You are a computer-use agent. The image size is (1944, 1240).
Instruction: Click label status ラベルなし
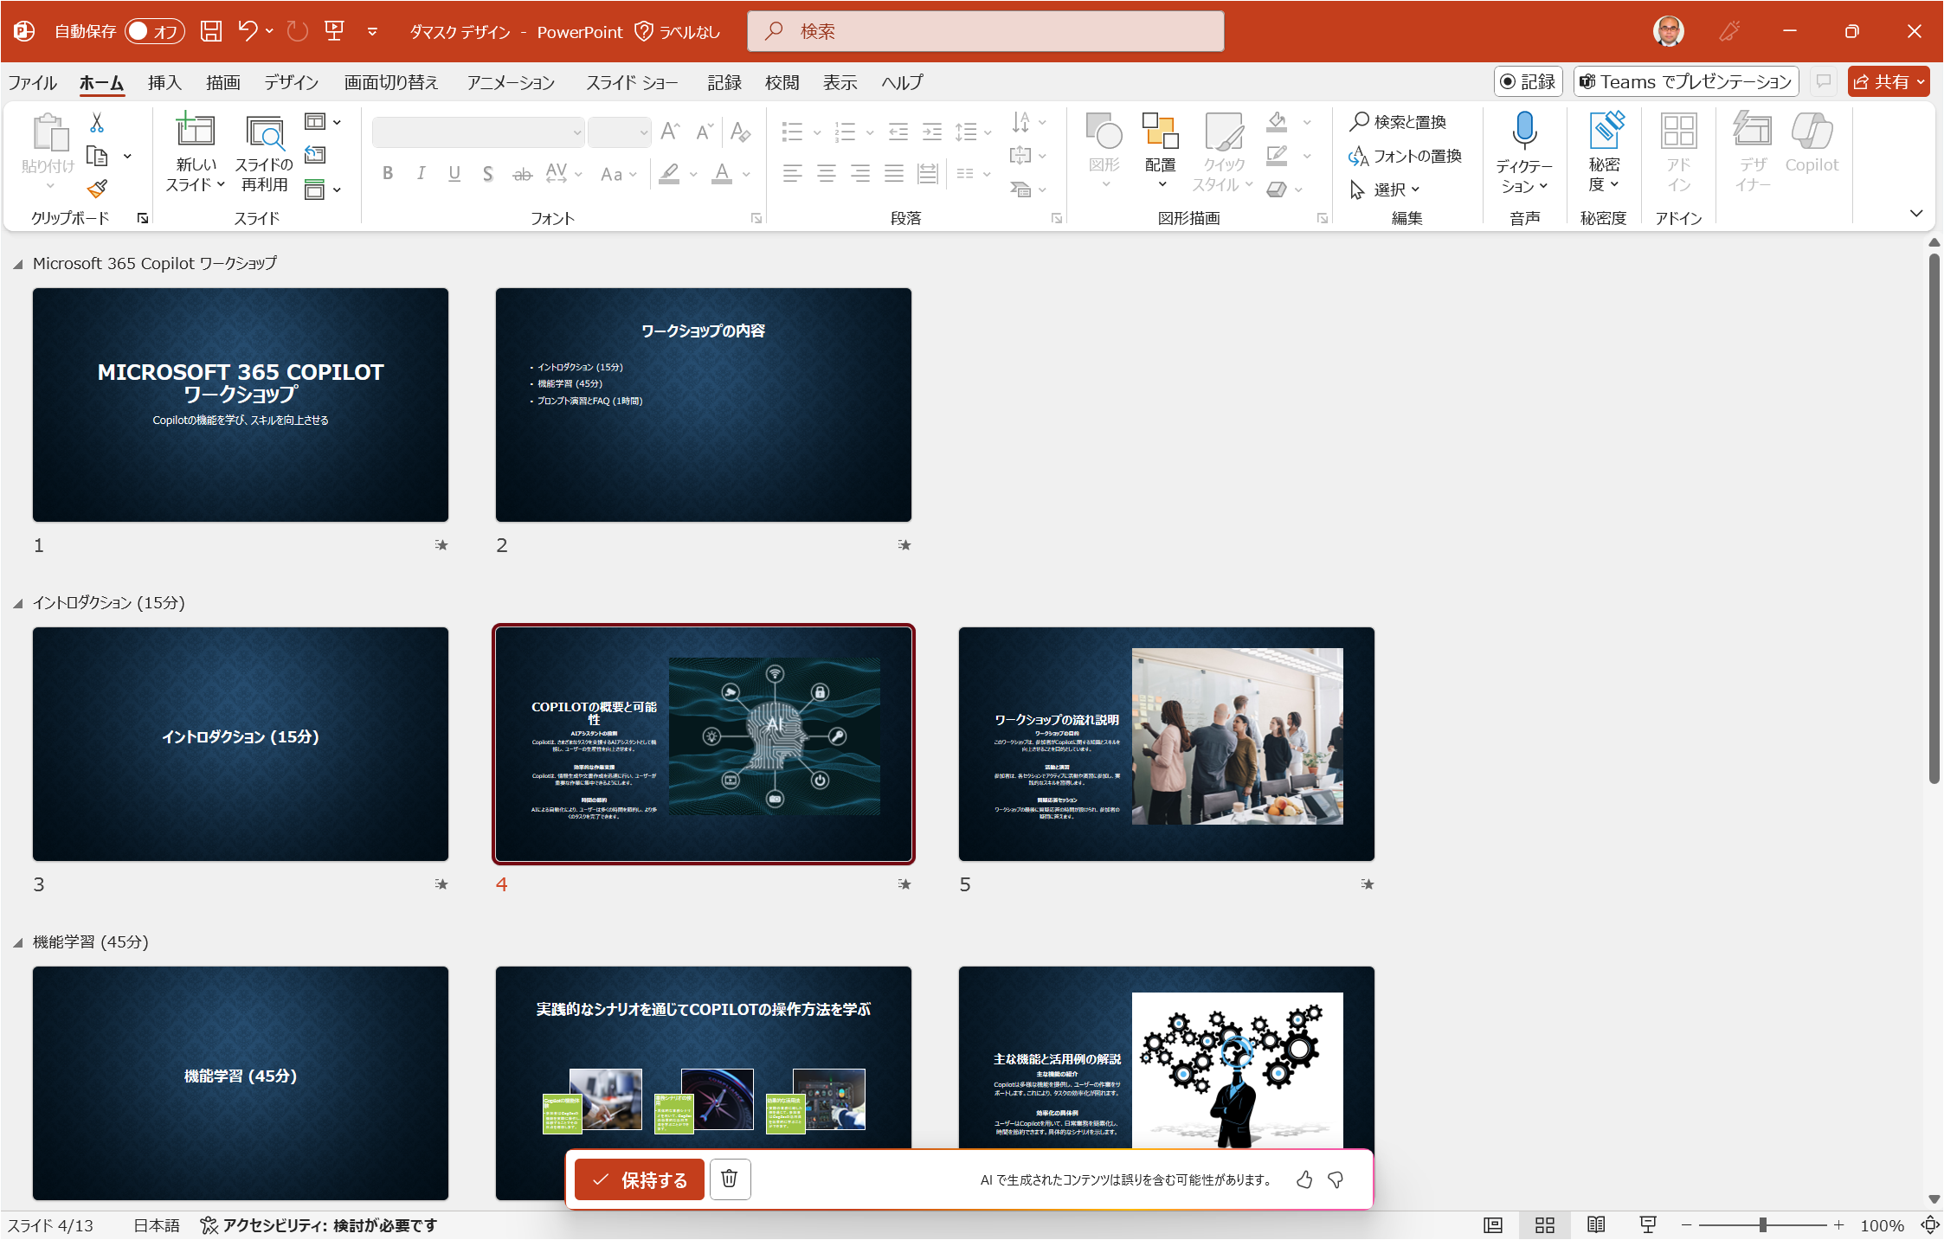677,32
